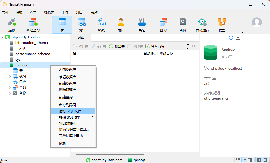The width and height of the screenshot is (270, 163).
Task: Switch to detail view in status bar
Action: [x=244, y=160]
